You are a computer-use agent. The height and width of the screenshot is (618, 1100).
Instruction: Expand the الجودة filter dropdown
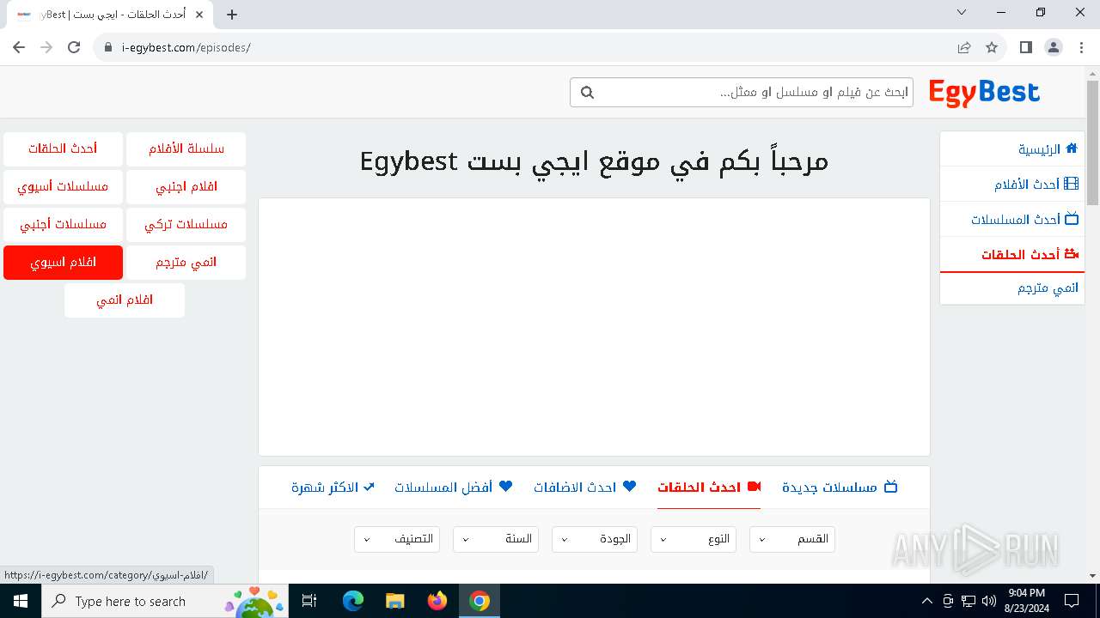point(595,539)
